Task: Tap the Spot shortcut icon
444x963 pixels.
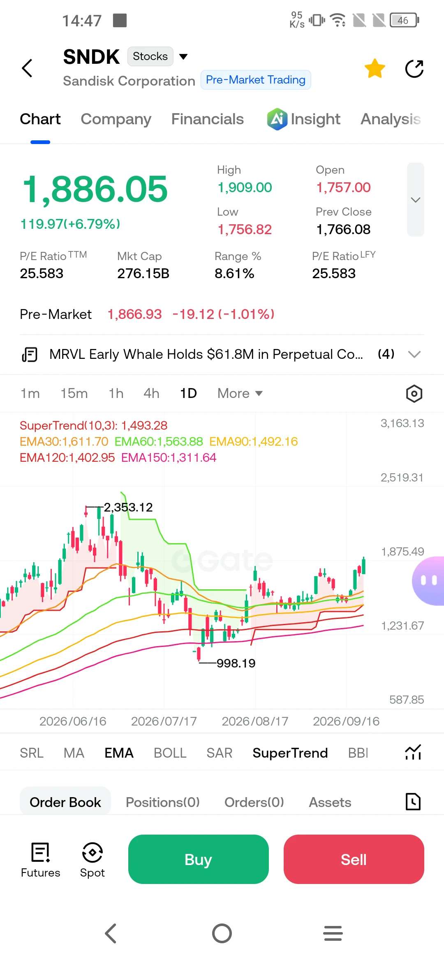Action: click(92, 859)
